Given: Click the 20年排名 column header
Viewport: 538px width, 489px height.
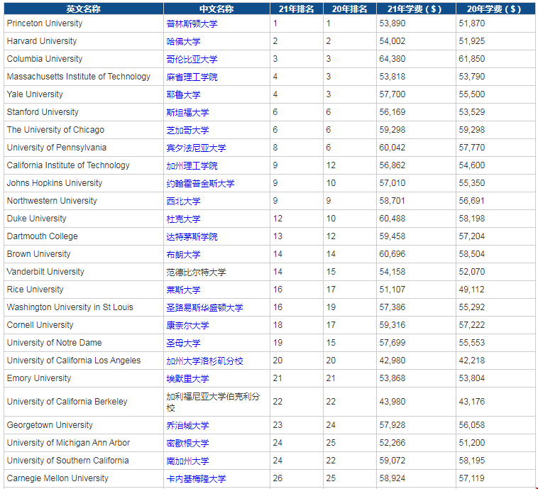Looking at the screenshot, I should pyautogui.click(x=350, y=9).
